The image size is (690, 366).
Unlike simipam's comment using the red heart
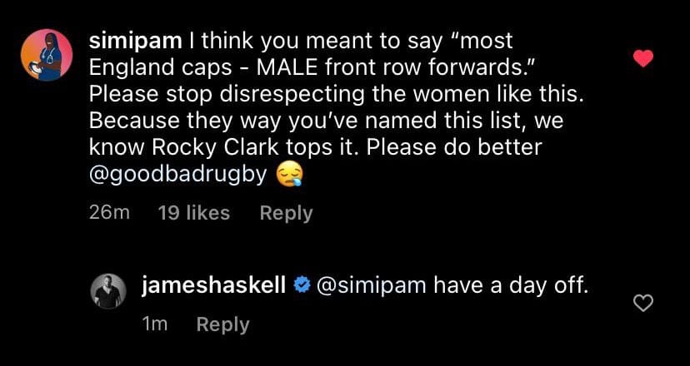coord(642,58)
